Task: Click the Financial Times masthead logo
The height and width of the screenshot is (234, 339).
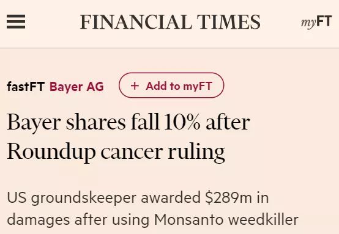Action: (170, 22)
